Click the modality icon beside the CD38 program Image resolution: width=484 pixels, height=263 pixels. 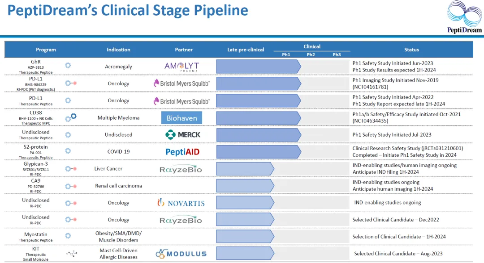71,117
